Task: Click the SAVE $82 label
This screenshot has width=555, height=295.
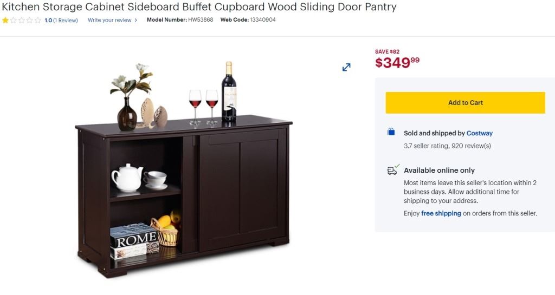Action: click(387, 52)
